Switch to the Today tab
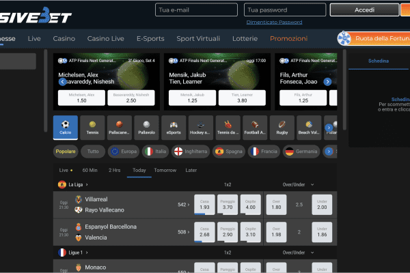Viewport: 410px width, 273px height. pyautogui.click(x=139, y=171)
